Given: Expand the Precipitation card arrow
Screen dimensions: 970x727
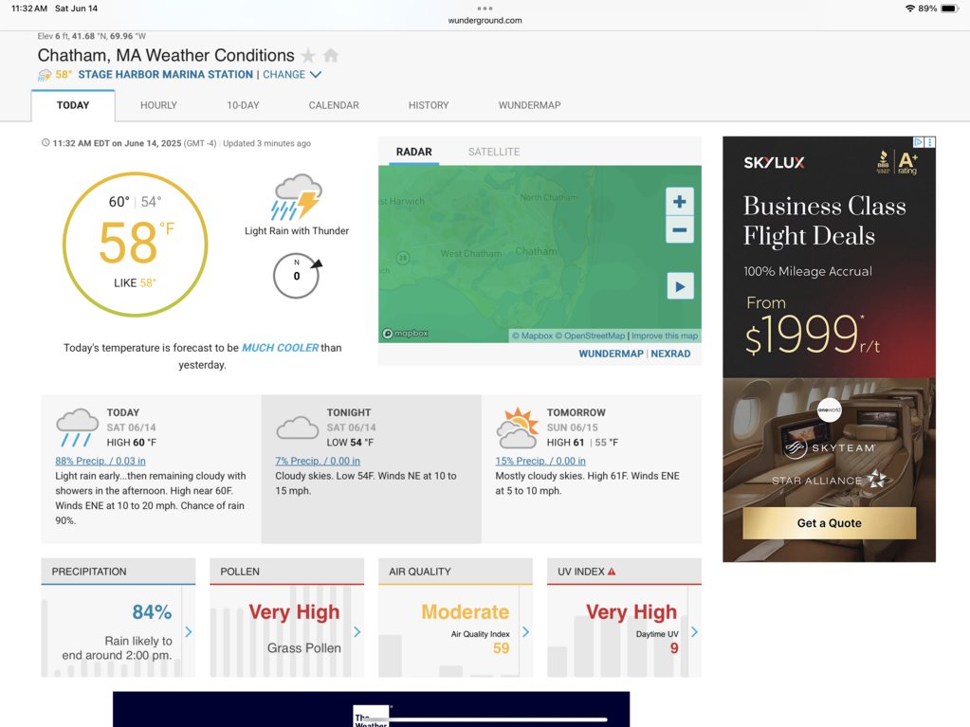Looking at the screenshot, I should 189,632.
